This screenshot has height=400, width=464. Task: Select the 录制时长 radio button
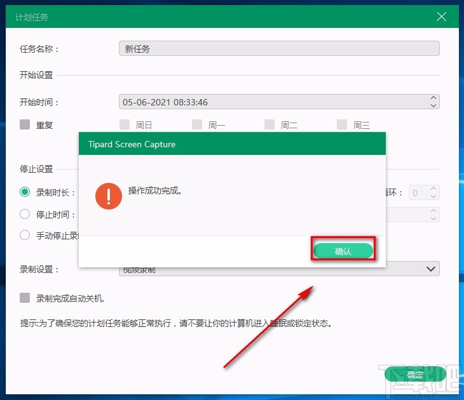point(25,192)
